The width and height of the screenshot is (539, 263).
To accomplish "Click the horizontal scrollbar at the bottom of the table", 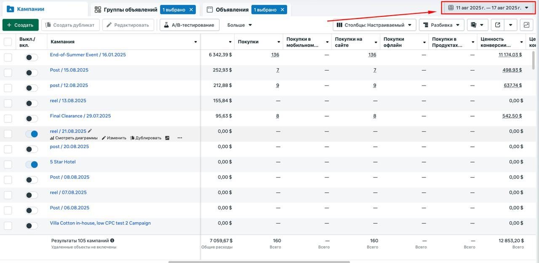I will pos(259,262).
